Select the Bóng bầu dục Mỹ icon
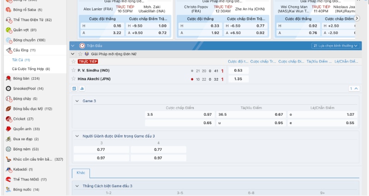This screenshot has height=196, width=369. click(x=8, y=109)
